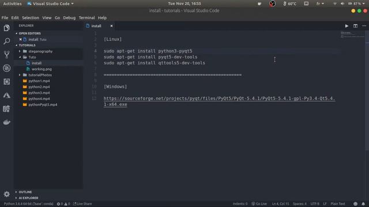Open the Source Control view
Viewport: 369px width, 207px height.
tap(6, 55)
